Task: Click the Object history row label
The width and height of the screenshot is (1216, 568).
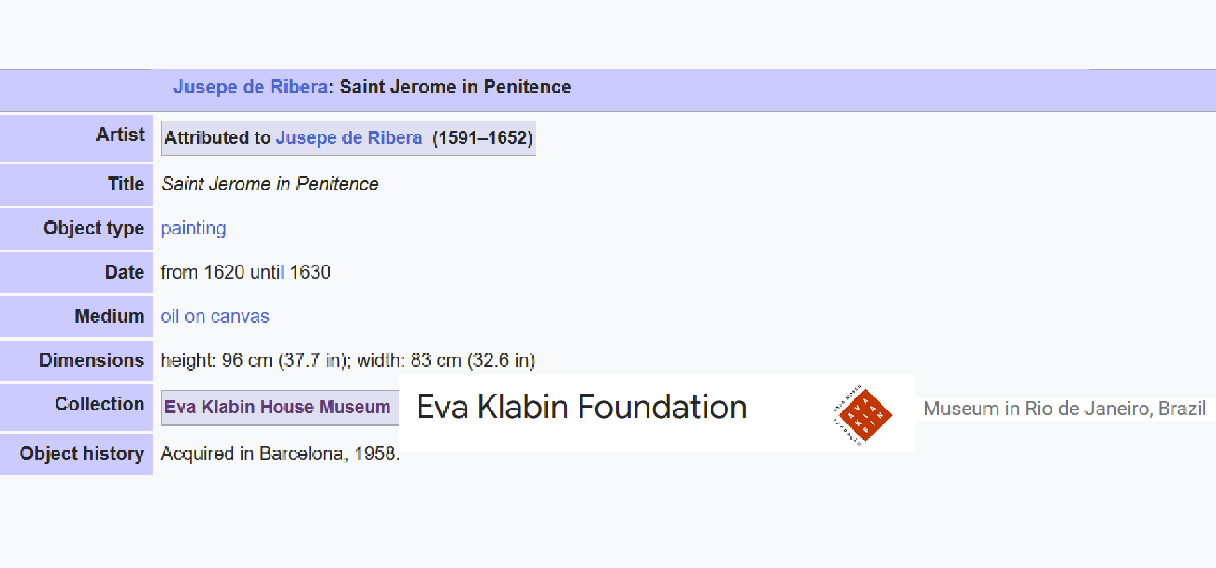Action: coord(82,454)
